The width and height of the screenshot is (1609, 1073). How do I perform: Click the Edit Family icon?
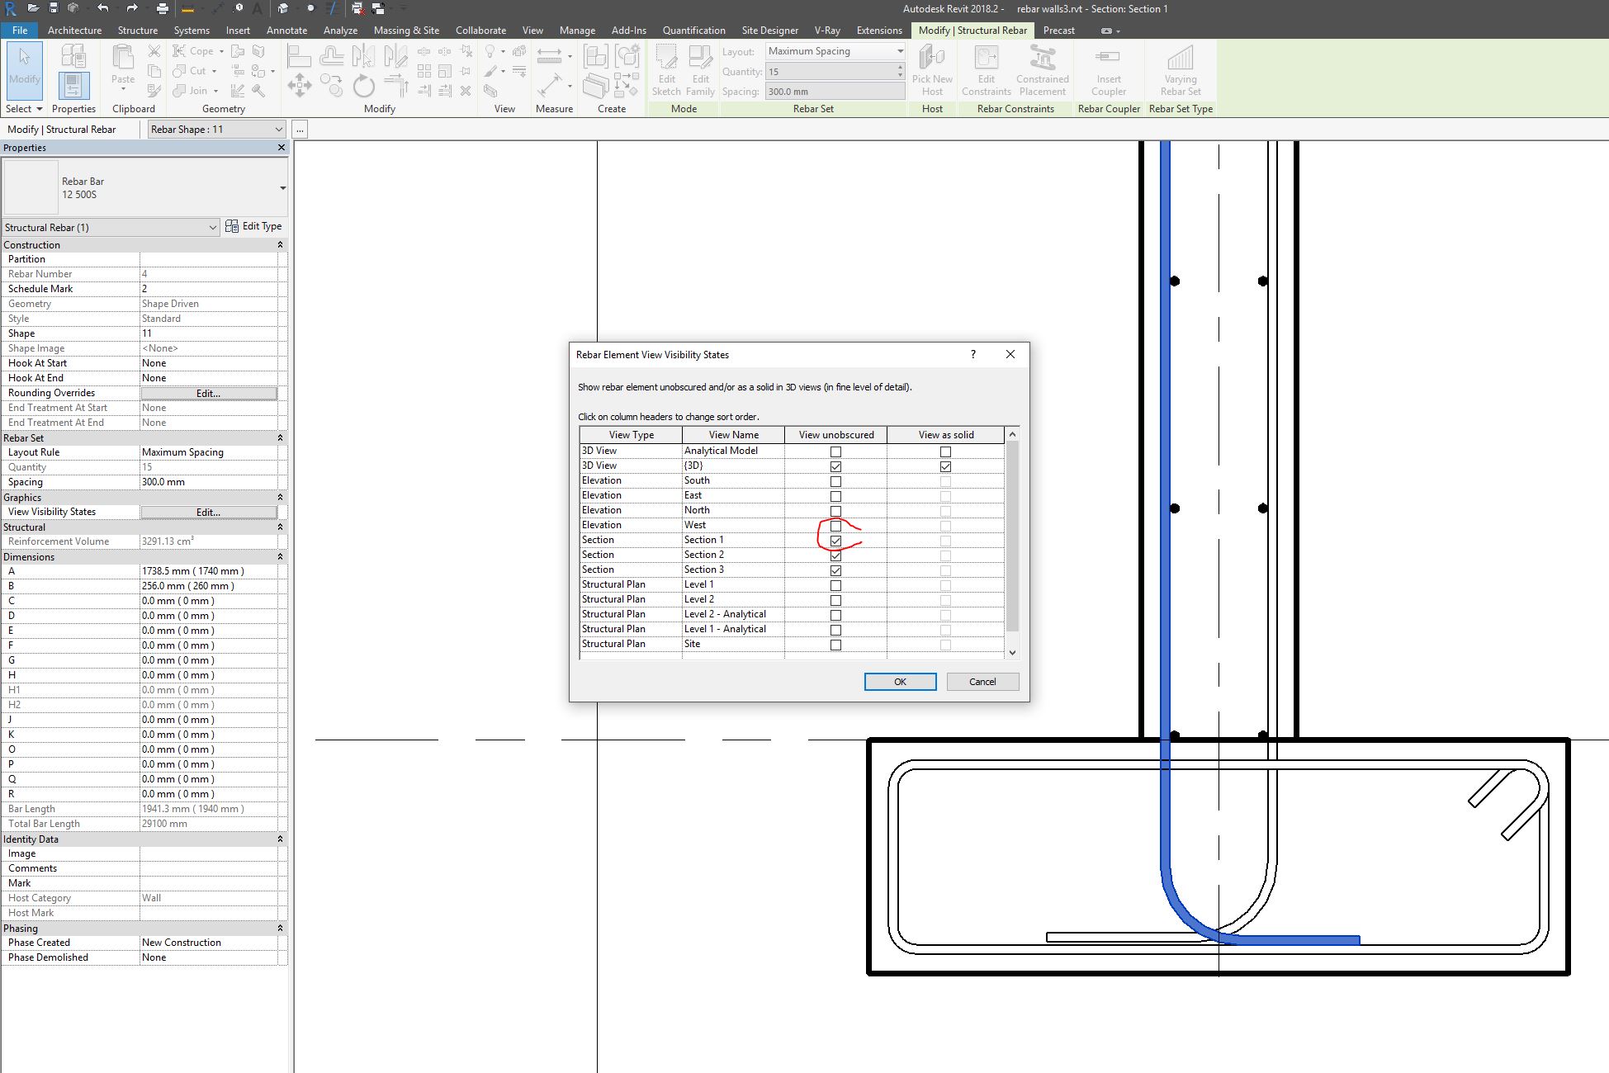coord(700,70)
